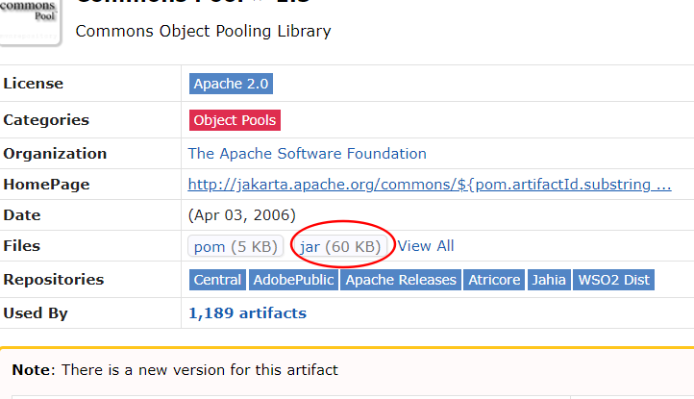Download the jar (60 KB) file
694x399 pixels.
pyautogui.click(x=340, y=246)
